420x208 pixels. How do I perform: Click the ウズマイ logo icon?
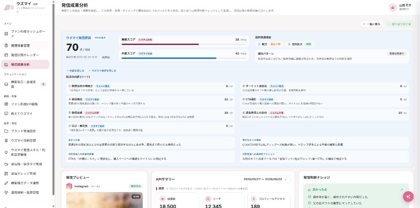9,7
